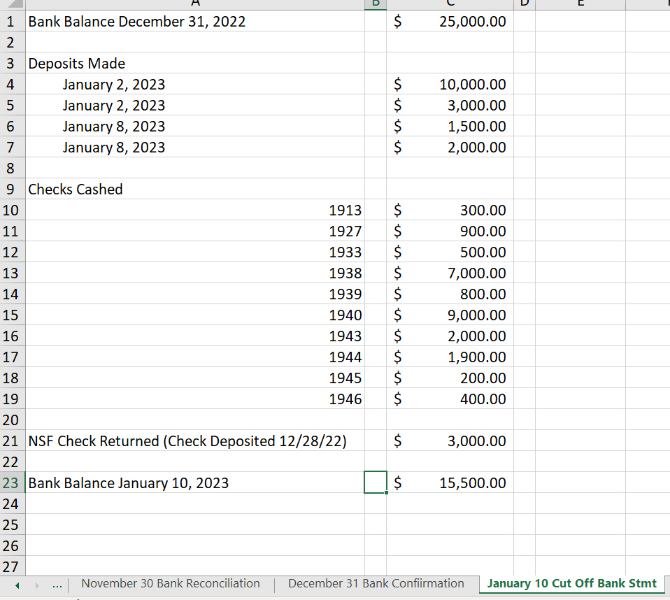Click the sheet tab scroll left arrow
The height and width of the screenshot is (600, 670).
(17, 585)
